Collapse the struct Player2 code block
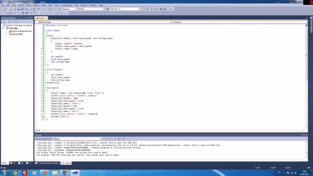313x176 pixels. click(45, 69)
